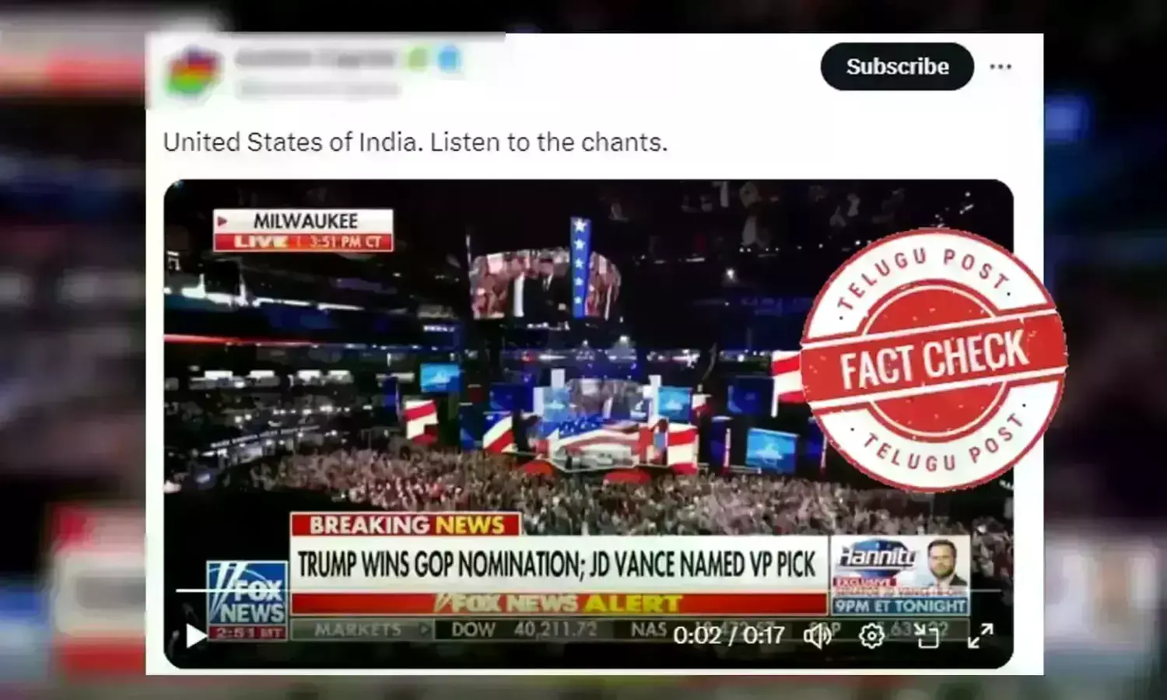Click the Subscribe button
This screenshot has height=700, width=1167.
tap(897, 67)
